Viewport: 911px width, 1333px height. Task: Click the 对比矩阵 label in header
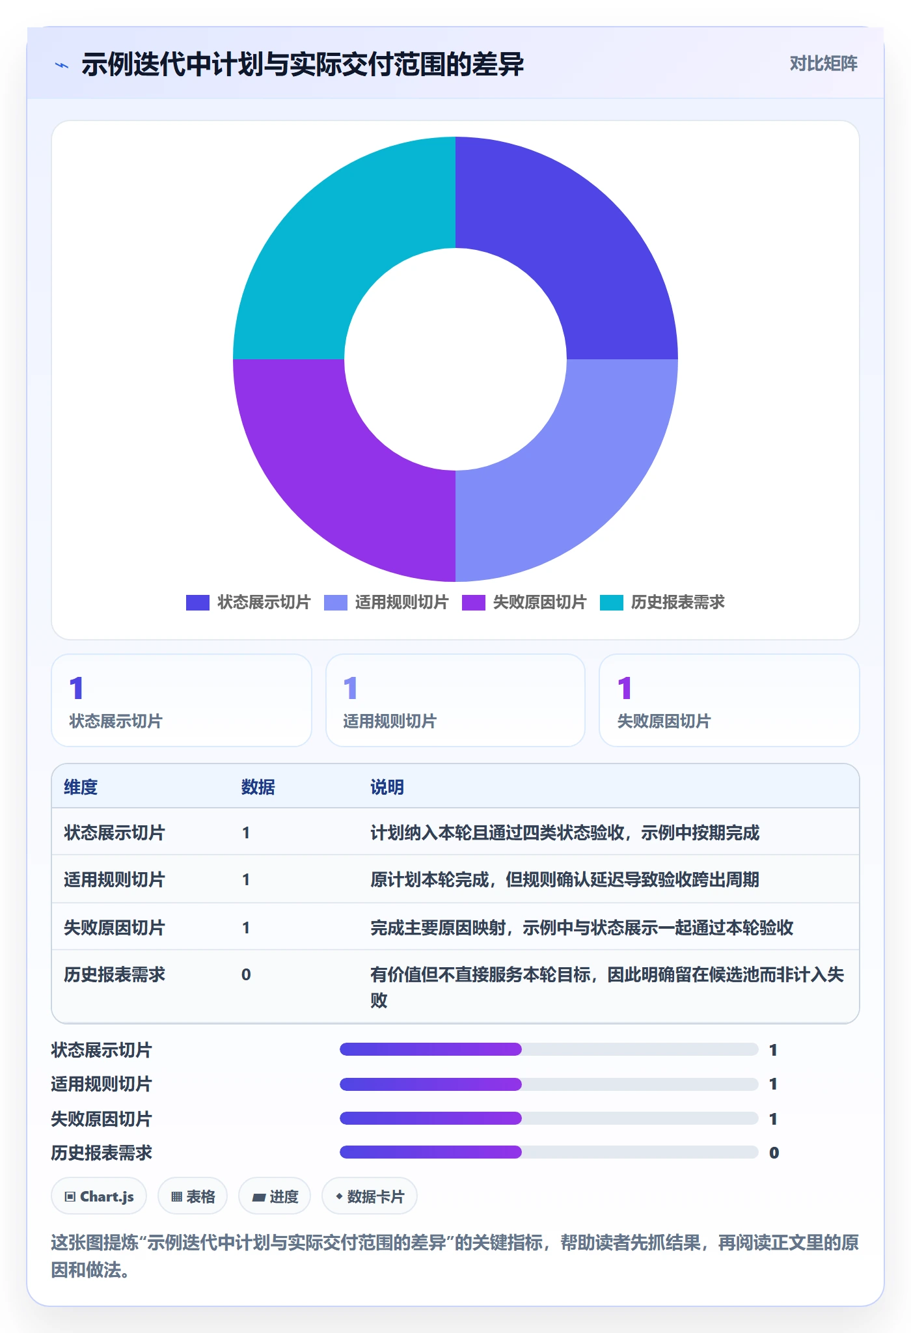pos(824,64)
